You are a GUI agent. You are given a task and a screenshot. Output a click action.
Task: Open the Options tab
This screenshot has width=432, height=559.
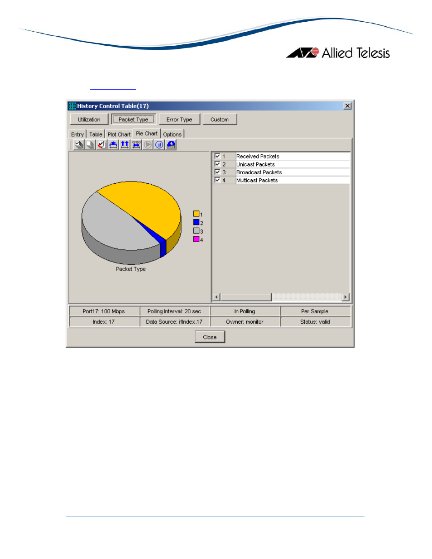pyautogui.click(x=173, y=134)
